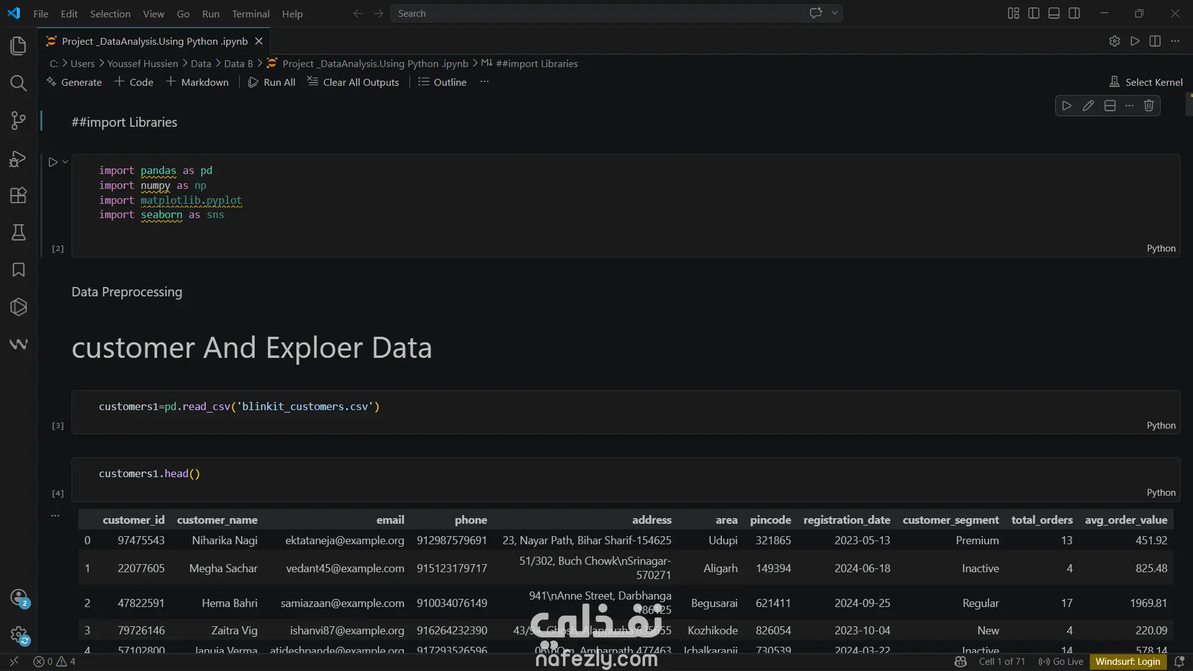This screenshot has width=1193, height=671.
Task: Click Clear All Outputs
Action: pos(353,82)
